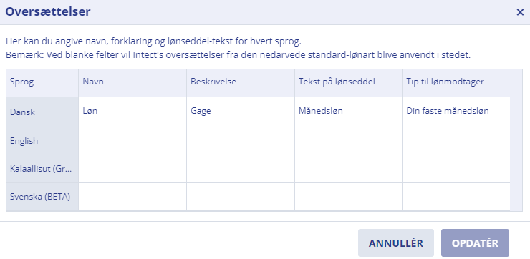Select the Svenska Tip til lønmodtager cell
Image resolution: width=530 pixels, height=259 pixels.
click(456, 197)
